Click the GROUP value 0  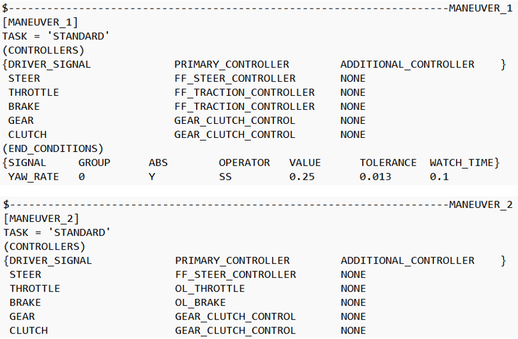(x=81, y=176)
